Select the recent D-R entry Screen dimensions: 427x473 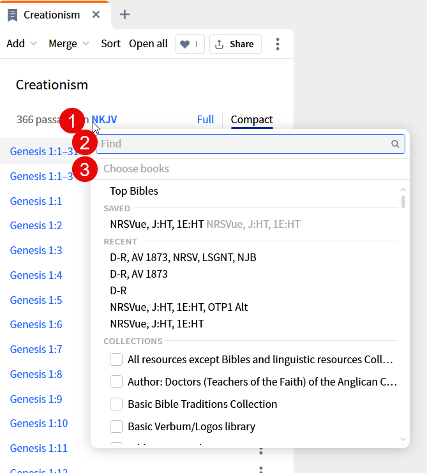point(118,290)
